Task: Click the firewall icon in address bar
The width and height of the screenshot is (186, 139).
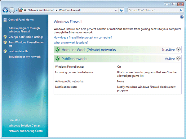Action: pos(21,10)
